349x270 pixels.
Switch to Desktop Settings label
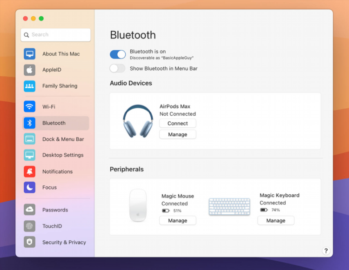pos(63,155)
